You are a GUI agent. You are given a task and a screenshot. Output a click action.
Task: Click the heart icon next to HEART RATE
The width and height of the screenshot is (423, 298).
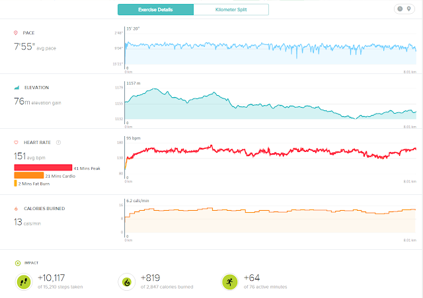16,143
